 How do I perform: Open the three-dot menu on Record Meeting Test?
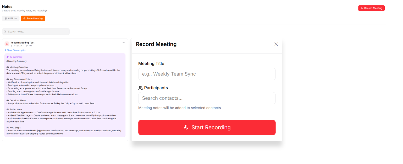coord(123,43)
